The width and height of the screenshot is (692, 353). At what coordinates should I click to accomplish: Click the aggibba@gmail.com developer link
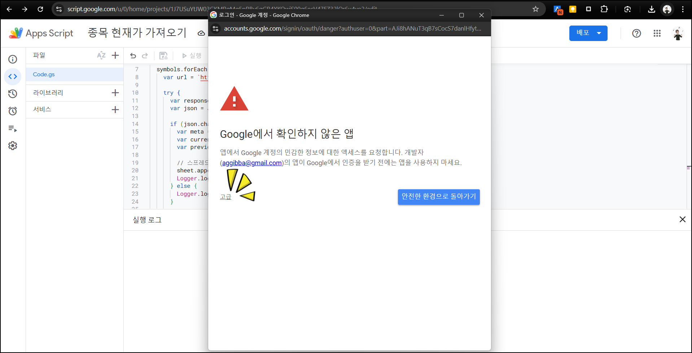click(x=252, y=163)
